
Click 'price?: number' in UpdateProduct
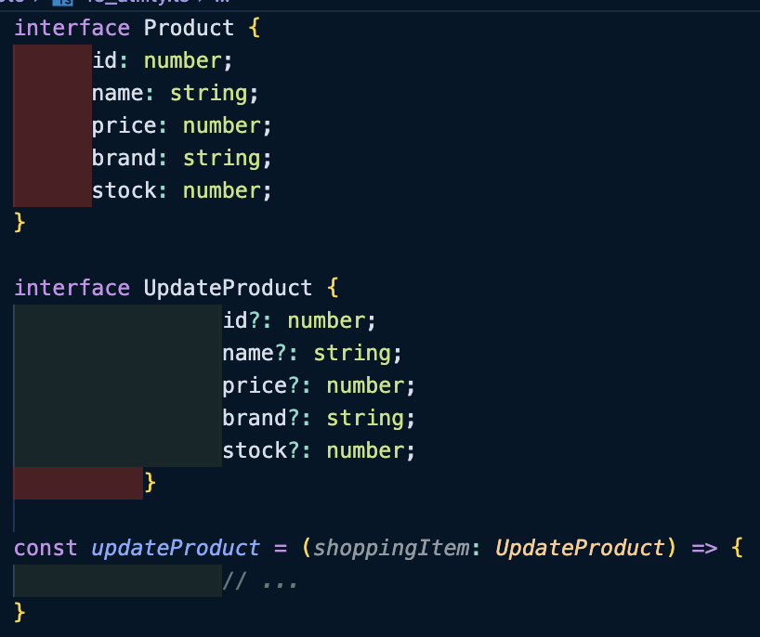coord(319,385)
